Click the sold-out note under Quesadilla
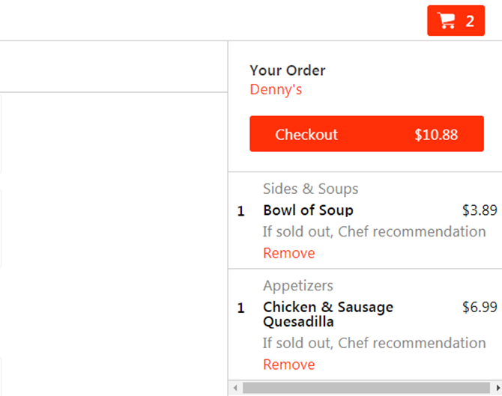The image size is (502, 396). (x=375, y=343)
